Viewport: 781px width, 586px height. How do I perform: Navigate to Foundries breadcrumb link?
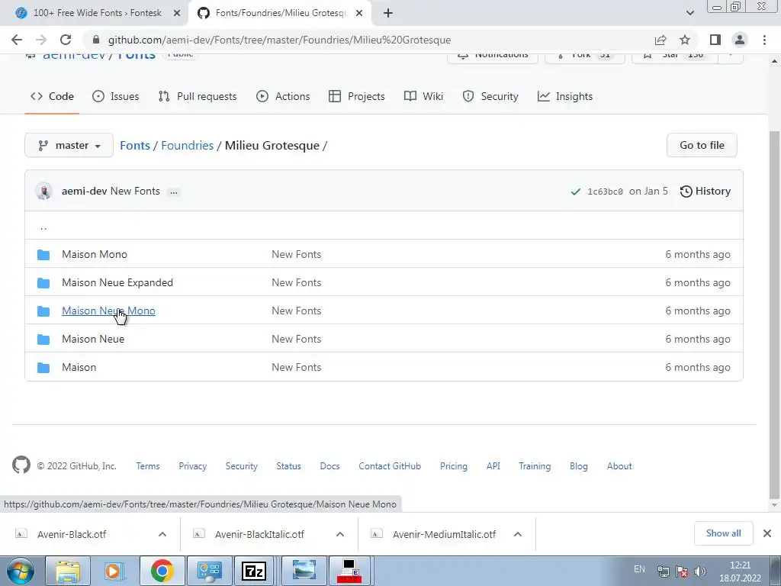point(188,146)
